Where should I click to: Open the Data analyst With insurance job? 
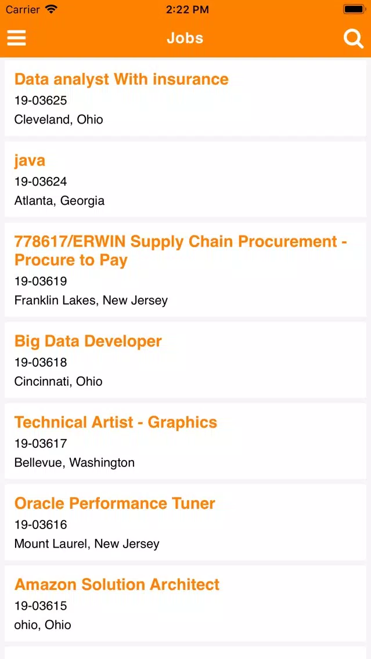[121, 79]
